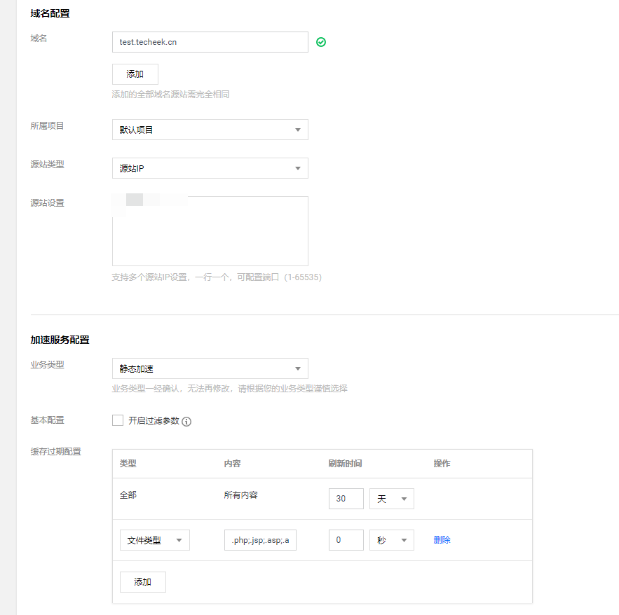This screenshot has height=615, width=619.
Task: Click the 所有内容 cell in the cache table
Action: (240, 495)
